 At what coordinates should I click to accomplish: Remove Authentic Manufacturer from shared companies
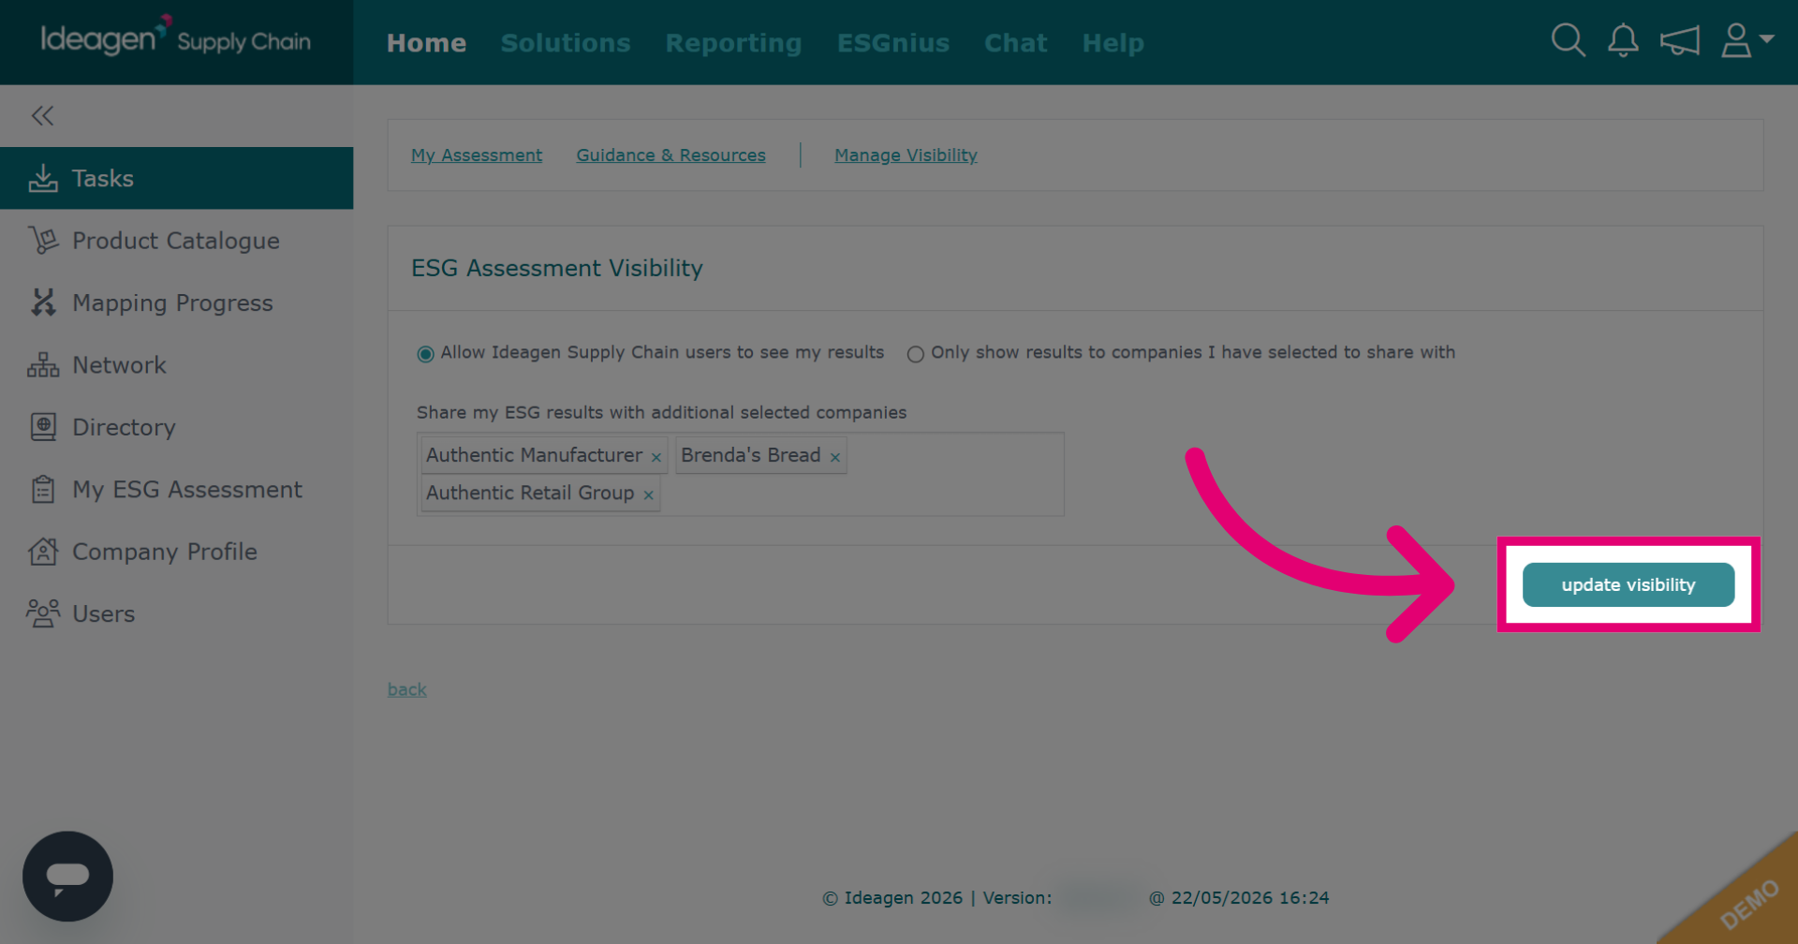click(656, 457)
